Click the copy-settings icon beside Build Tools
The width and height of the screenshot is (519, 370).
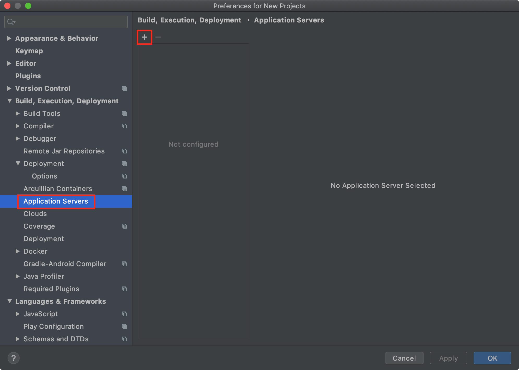[124, 114]
